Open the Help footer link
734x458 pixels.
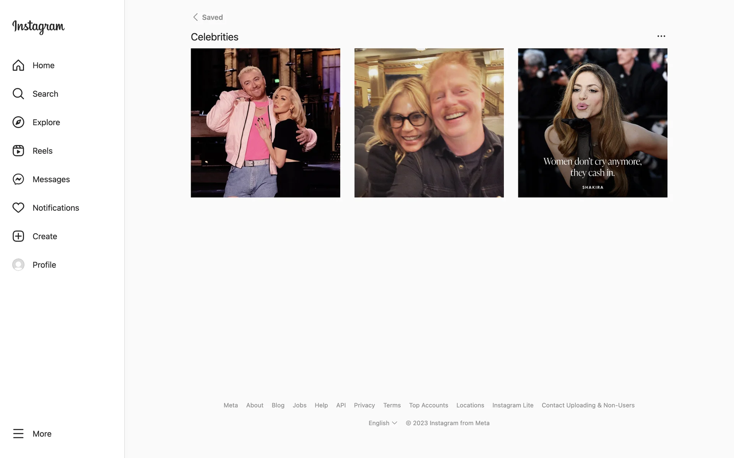coord(321,405)
